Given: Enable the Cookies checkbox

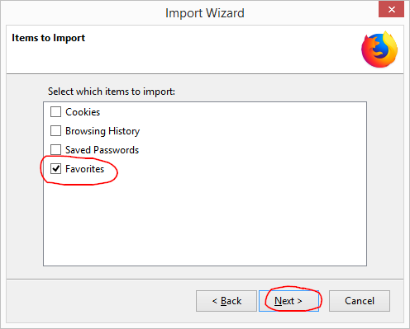Looking at the screenshot, I should pos(55,112).
